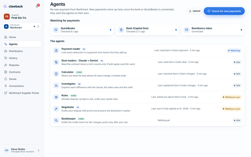Viewport: 251px width, 157px height.
Task: Select the Calculator agent name
Action: [x=68, y=72]
